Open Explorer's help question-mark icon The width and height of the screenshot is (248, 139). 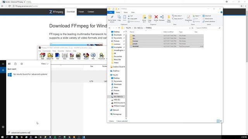click(221, 12)
